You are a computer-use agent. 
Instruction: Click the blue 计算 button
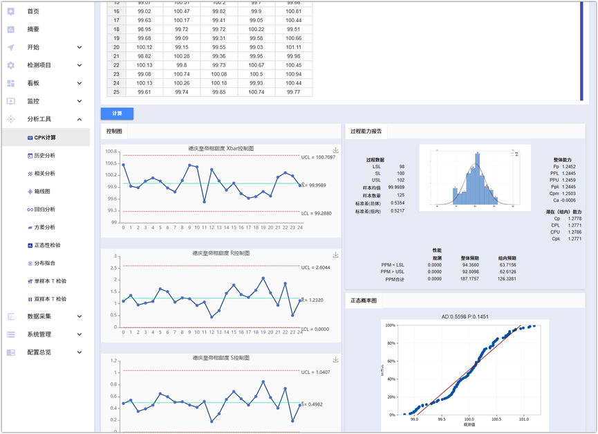[x=117, y=114]
